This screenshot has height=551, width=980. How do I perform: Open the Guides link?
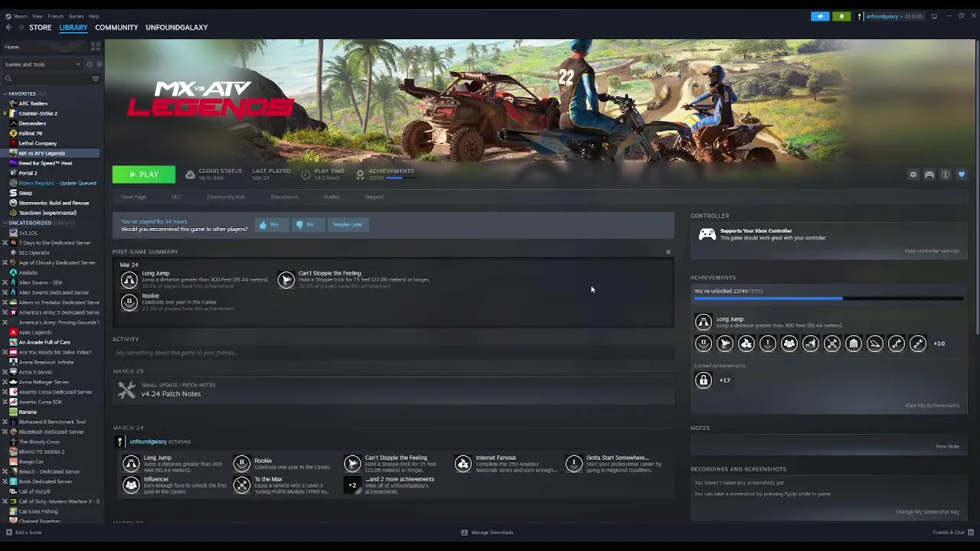[x=332, y=197]
